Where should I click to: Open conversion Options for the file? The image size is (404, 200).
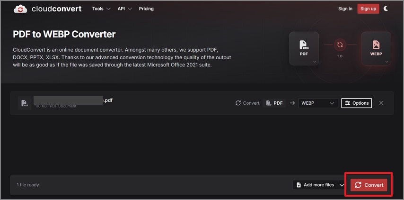click(x=356, y=103)
